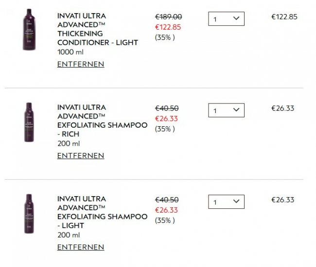Click the crossed-out €40.50 price of Shampoo - Rich

(x=166, y=108)
